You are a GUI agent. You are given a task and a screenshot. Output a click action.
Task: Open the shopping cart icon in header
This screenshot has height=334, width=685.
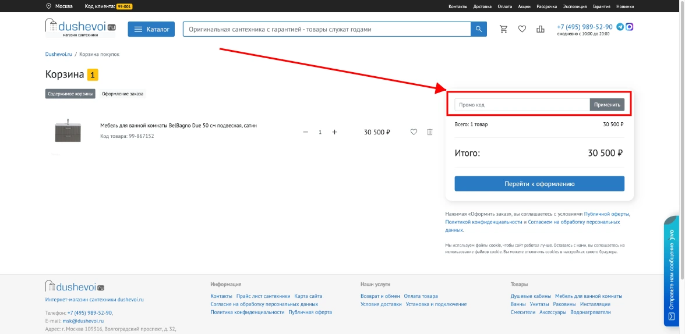tap(504, 29)
